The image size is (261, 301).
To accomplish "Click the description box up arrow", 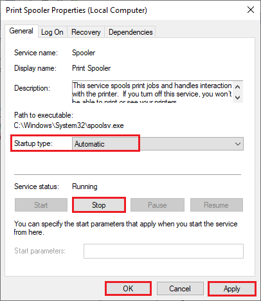I will 237,87.
